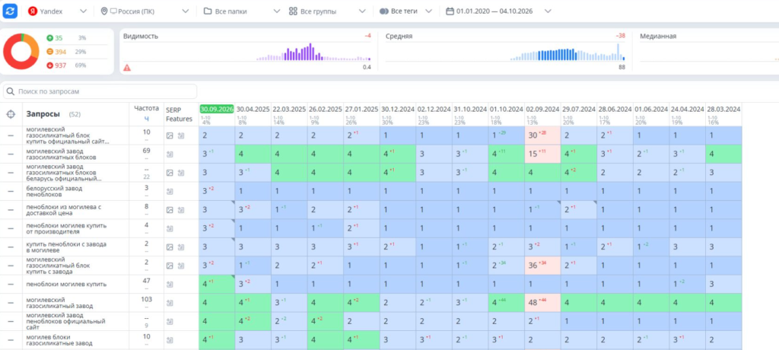Click the SERP feature icon for 'могилевский завод газосиликатных блоков' (frequency 69)
The image size is (779, 350).
click(x=170, y=154)
